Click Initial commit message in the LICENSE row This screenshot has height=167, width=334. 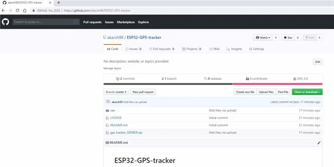[x=218, y=118]
